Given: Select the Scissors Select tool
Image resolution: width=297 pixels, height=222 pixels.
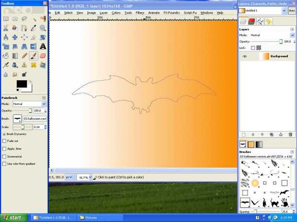Looking at the screenshot, I should pyautogui.click(x=6, y=28).
